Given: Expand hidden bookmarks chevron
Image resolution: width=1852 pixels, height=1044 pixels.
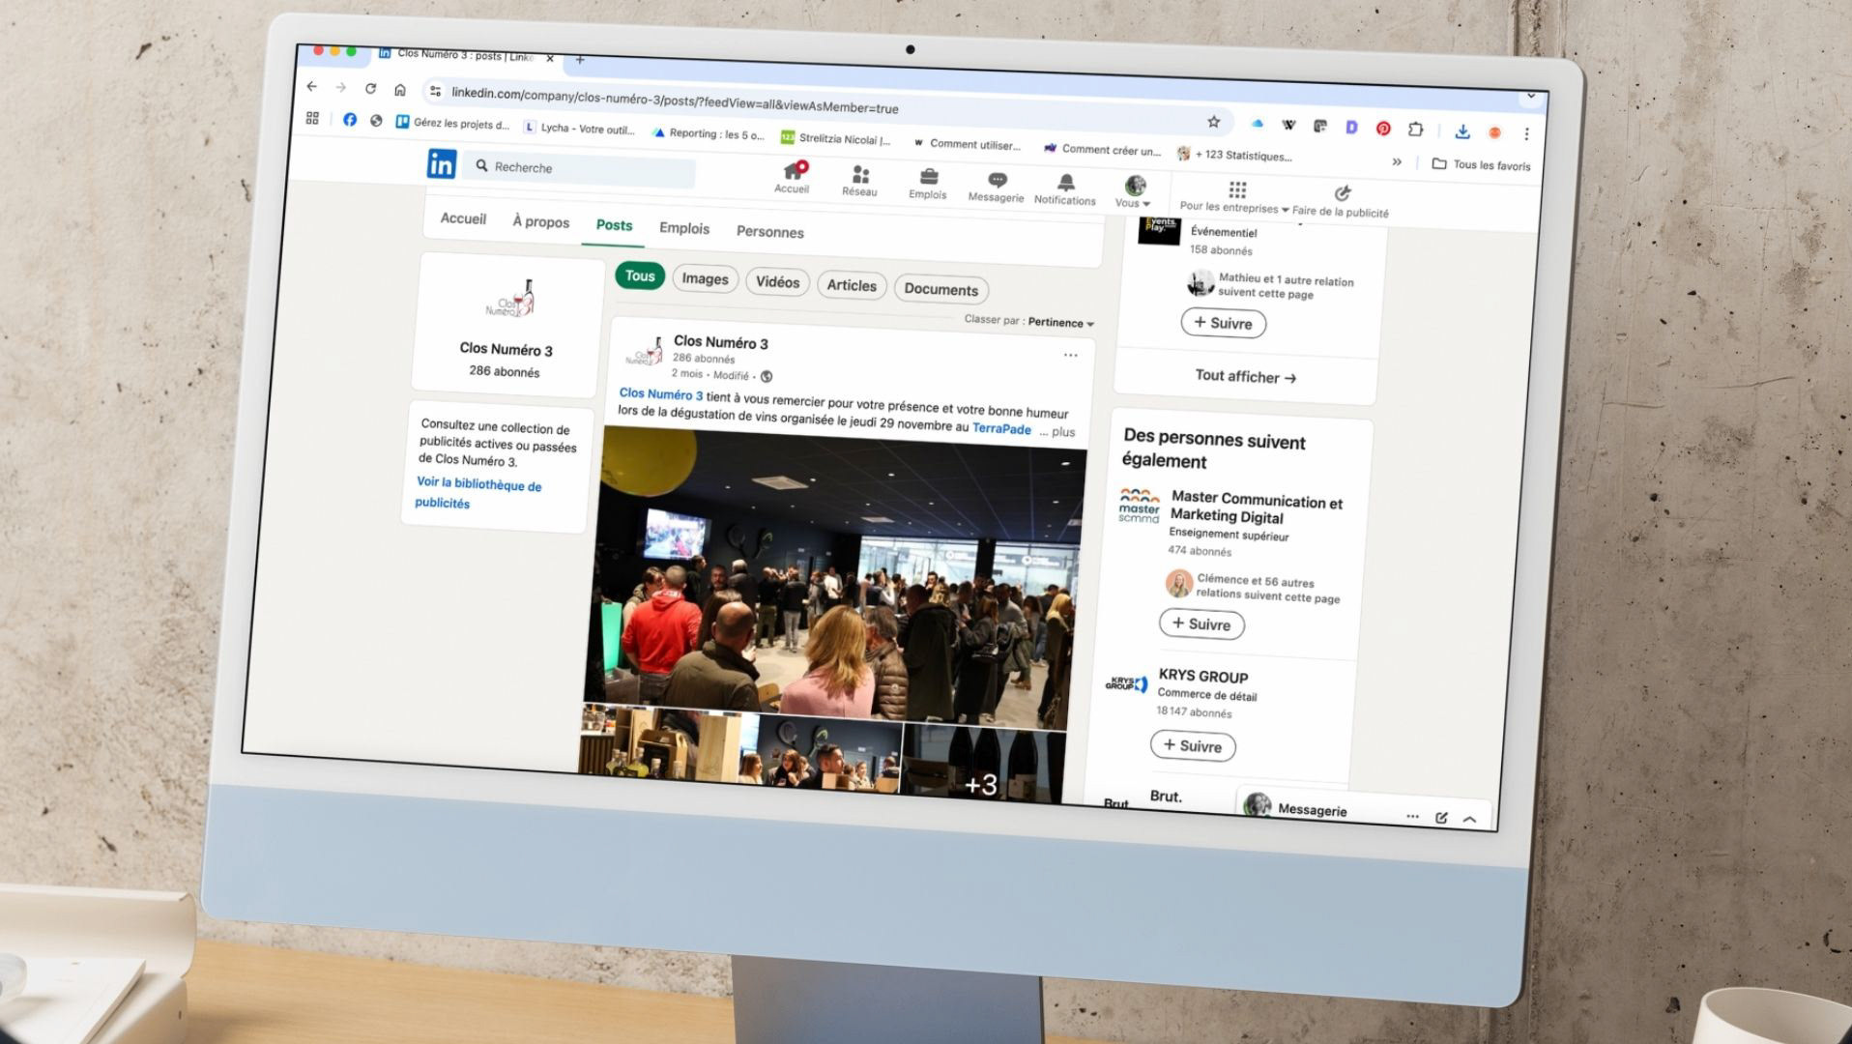Looking at the screenshot, I should click(1397, 161).
